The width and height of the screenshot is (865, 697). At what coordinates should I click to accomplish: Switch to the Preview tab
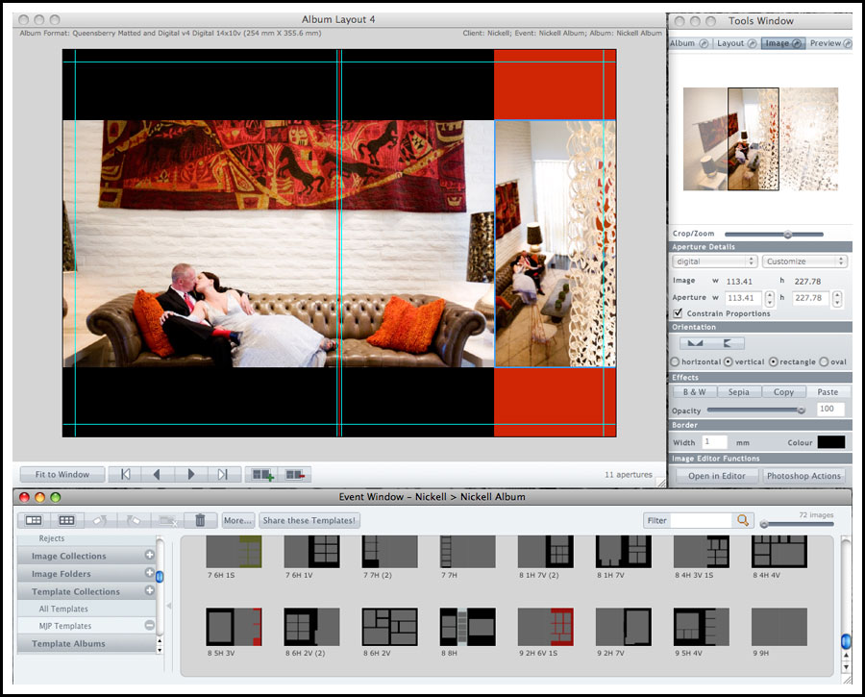click(829, 43)
